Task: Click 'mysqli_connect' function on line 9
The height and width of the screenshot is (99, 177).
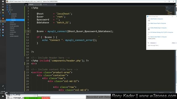Action: (x=57, y=31)
